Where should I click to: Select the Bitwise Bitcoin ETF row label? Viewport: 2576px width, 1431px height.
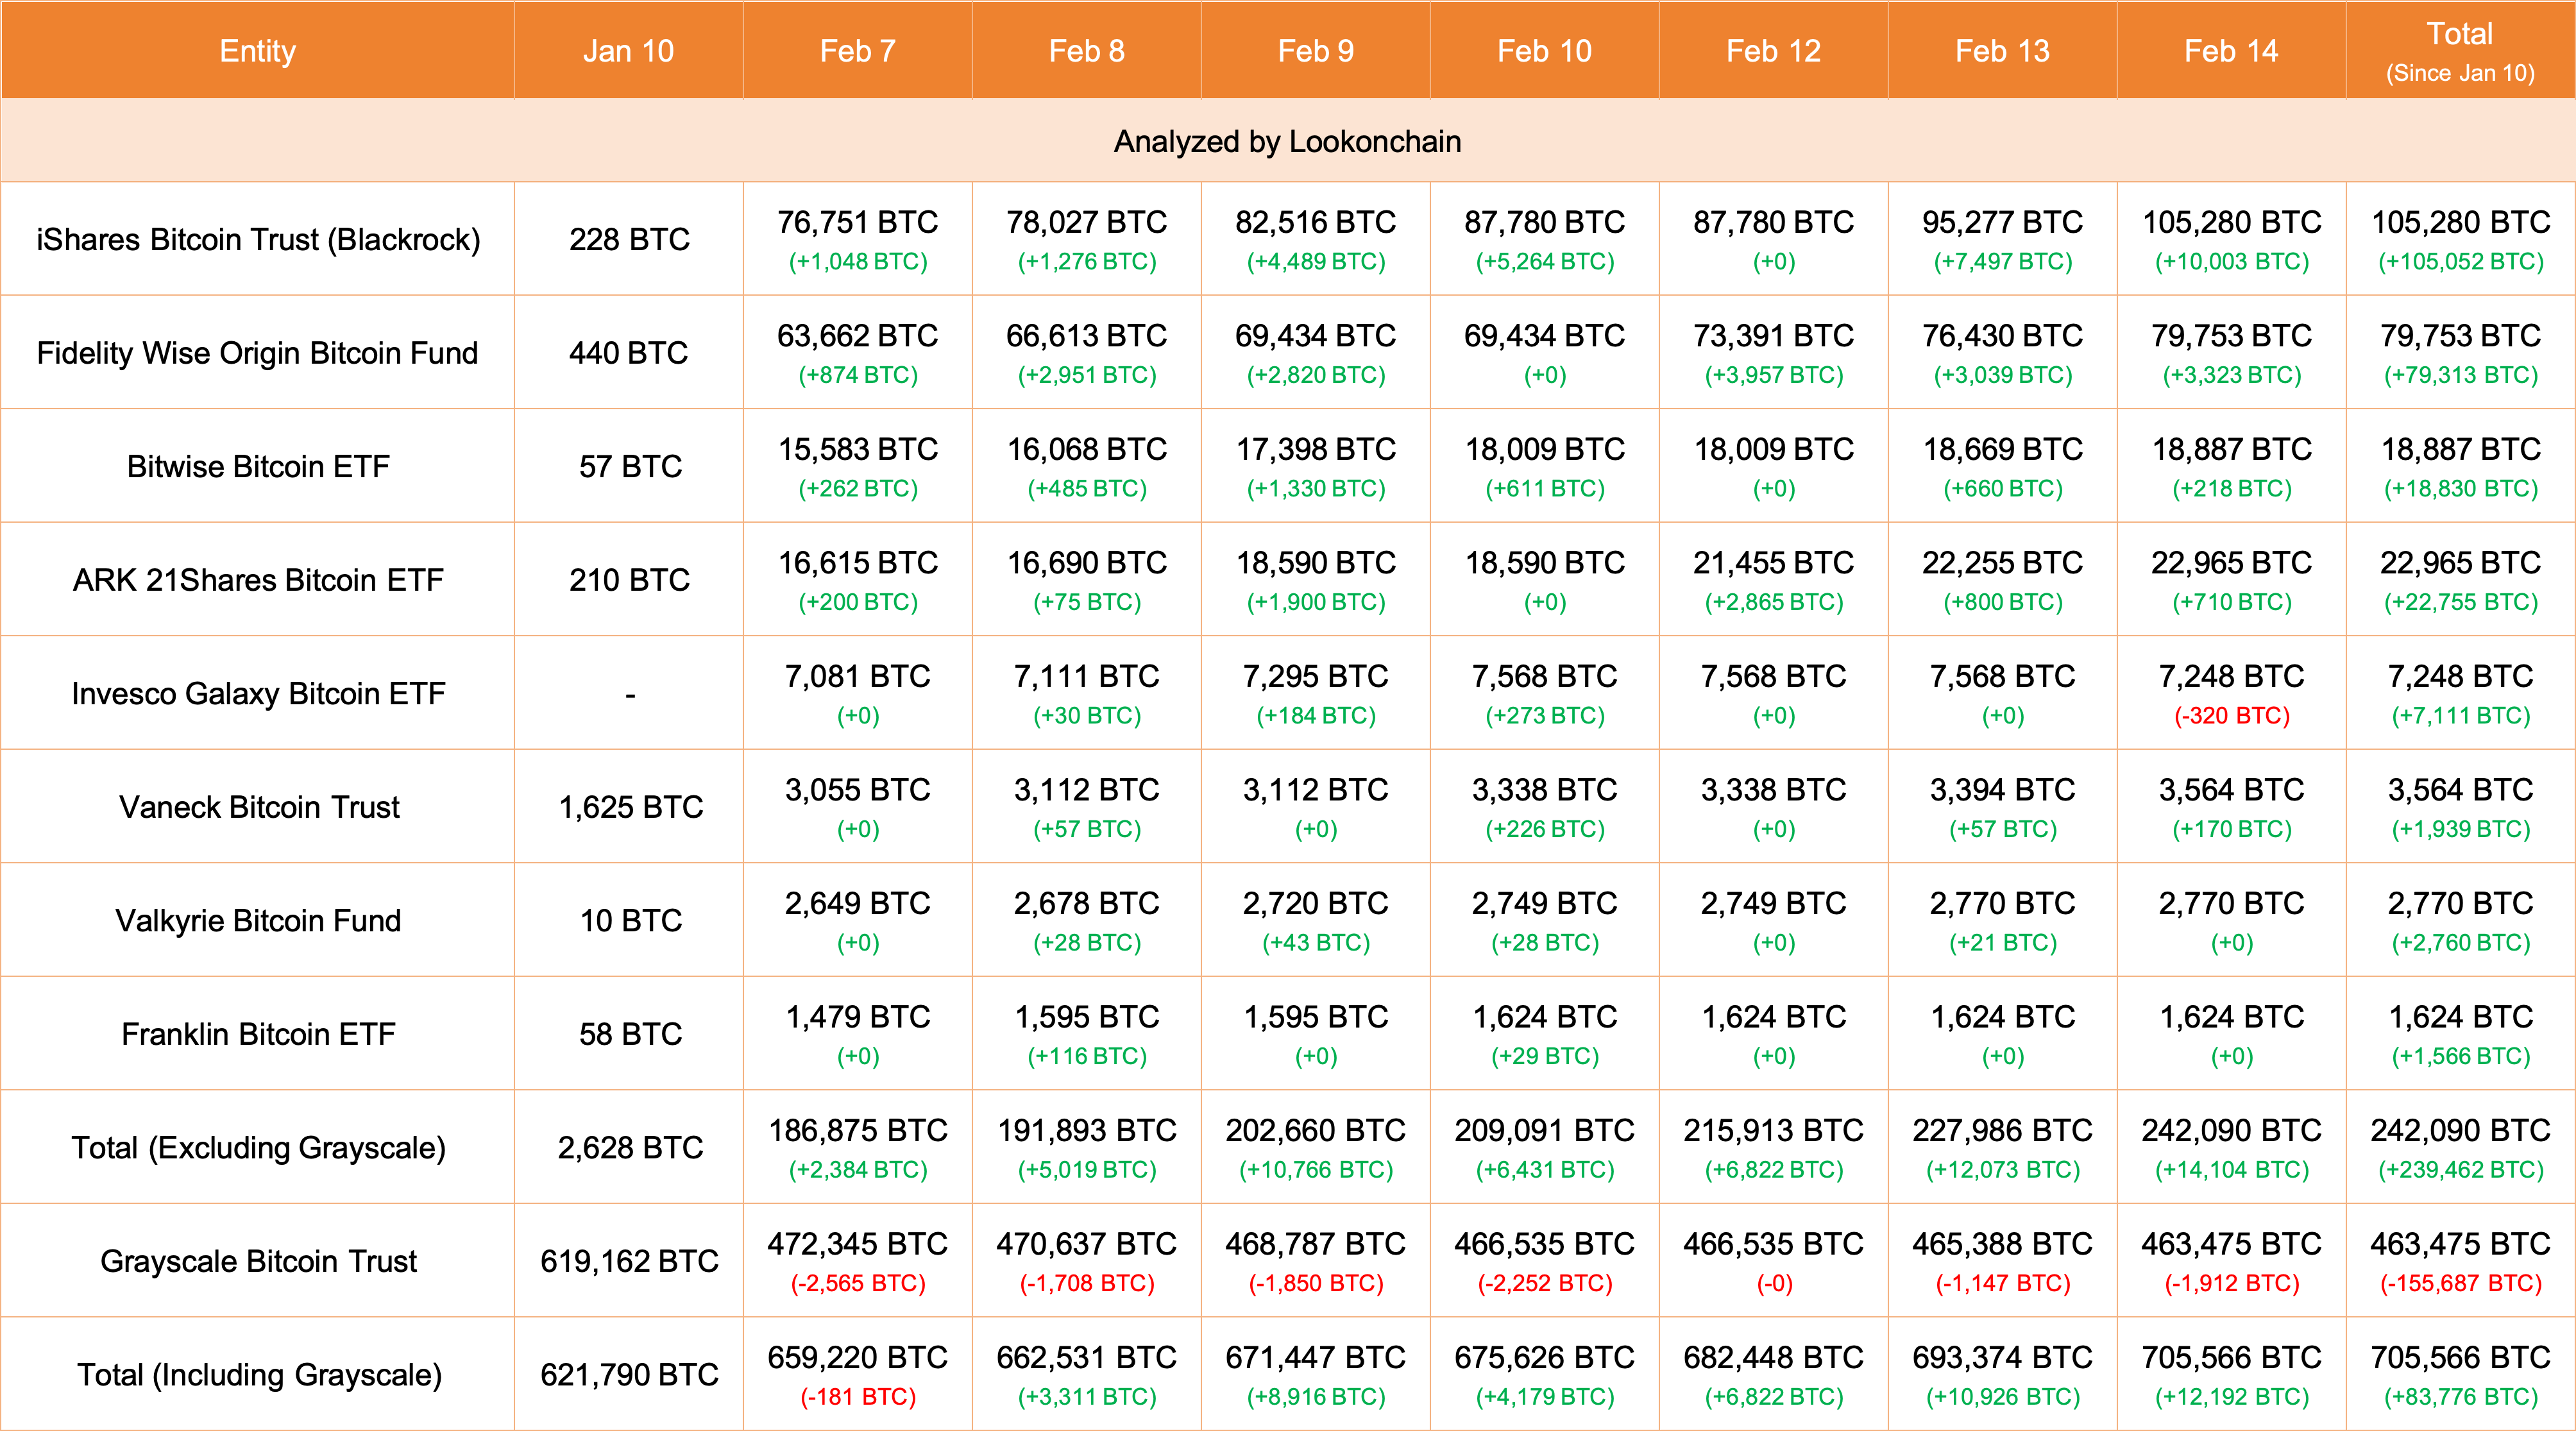[x=258, y=467]
